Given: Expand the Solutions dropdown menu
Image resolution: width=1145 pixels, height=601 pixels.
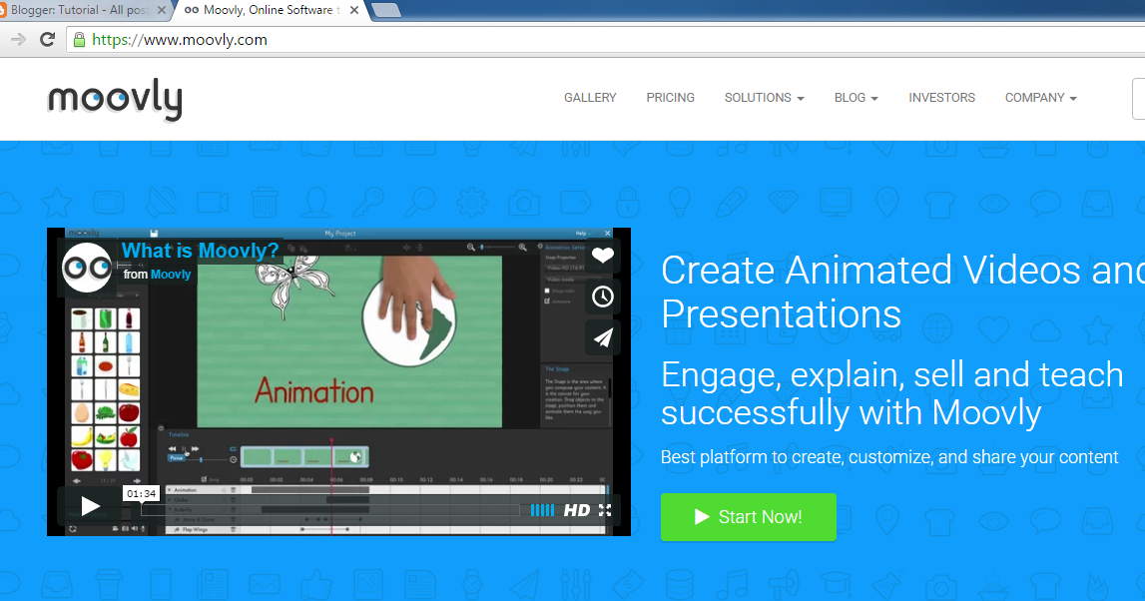Looking at the screenshot, I should (x=764, y=98).
